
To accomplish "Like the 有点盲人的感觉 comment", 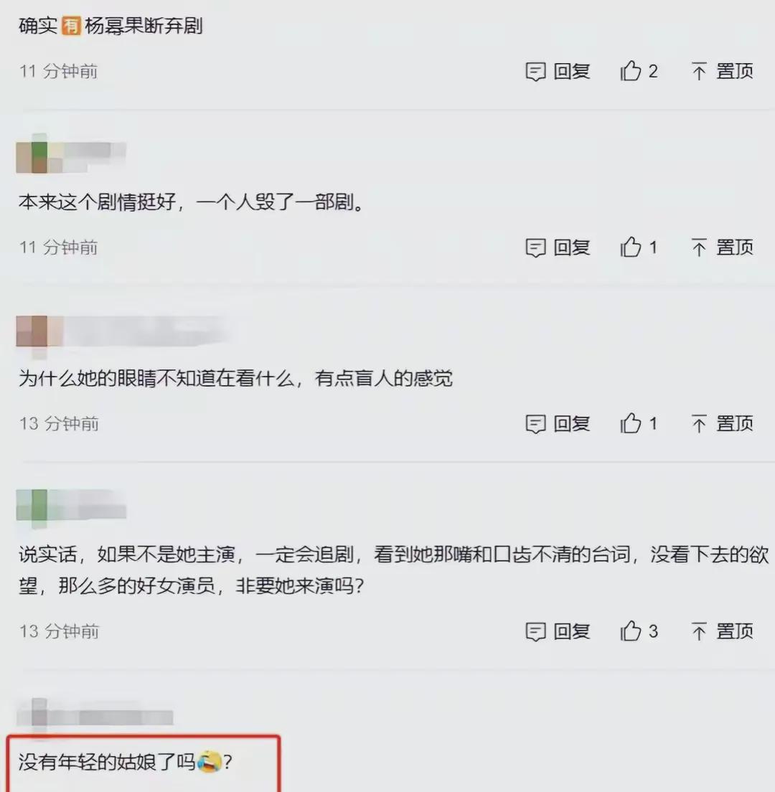I will point(631,423).
